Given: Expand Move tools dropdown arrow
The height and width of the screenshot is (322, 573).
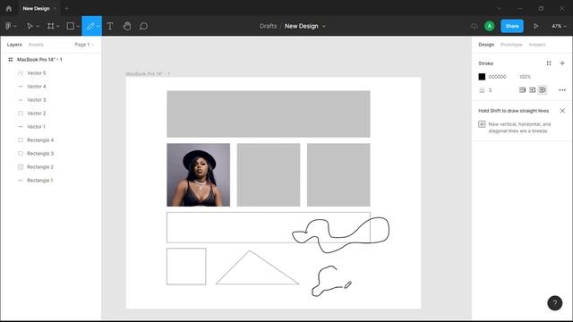Looking at the screenshot, I should click(x=38, y=26).
